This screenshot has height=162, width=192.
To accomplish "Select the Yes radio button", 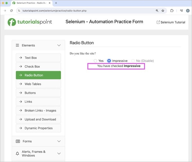I will 95,61.
